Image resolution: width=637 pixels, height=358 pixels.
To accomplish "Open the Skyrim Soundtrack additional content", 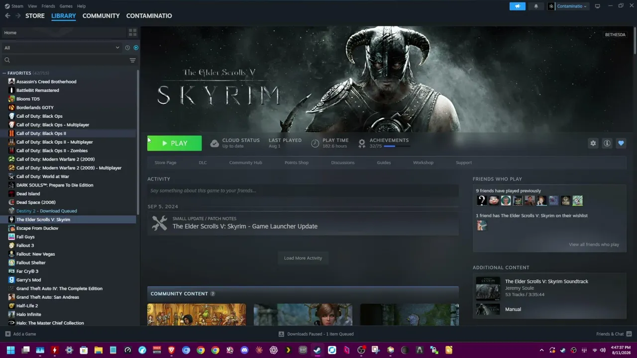I will tap(546, 281).
